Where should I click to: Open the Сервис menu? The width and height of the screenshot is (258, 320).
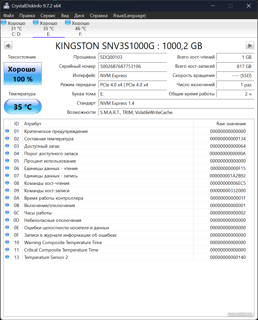[x=48, y=16]
